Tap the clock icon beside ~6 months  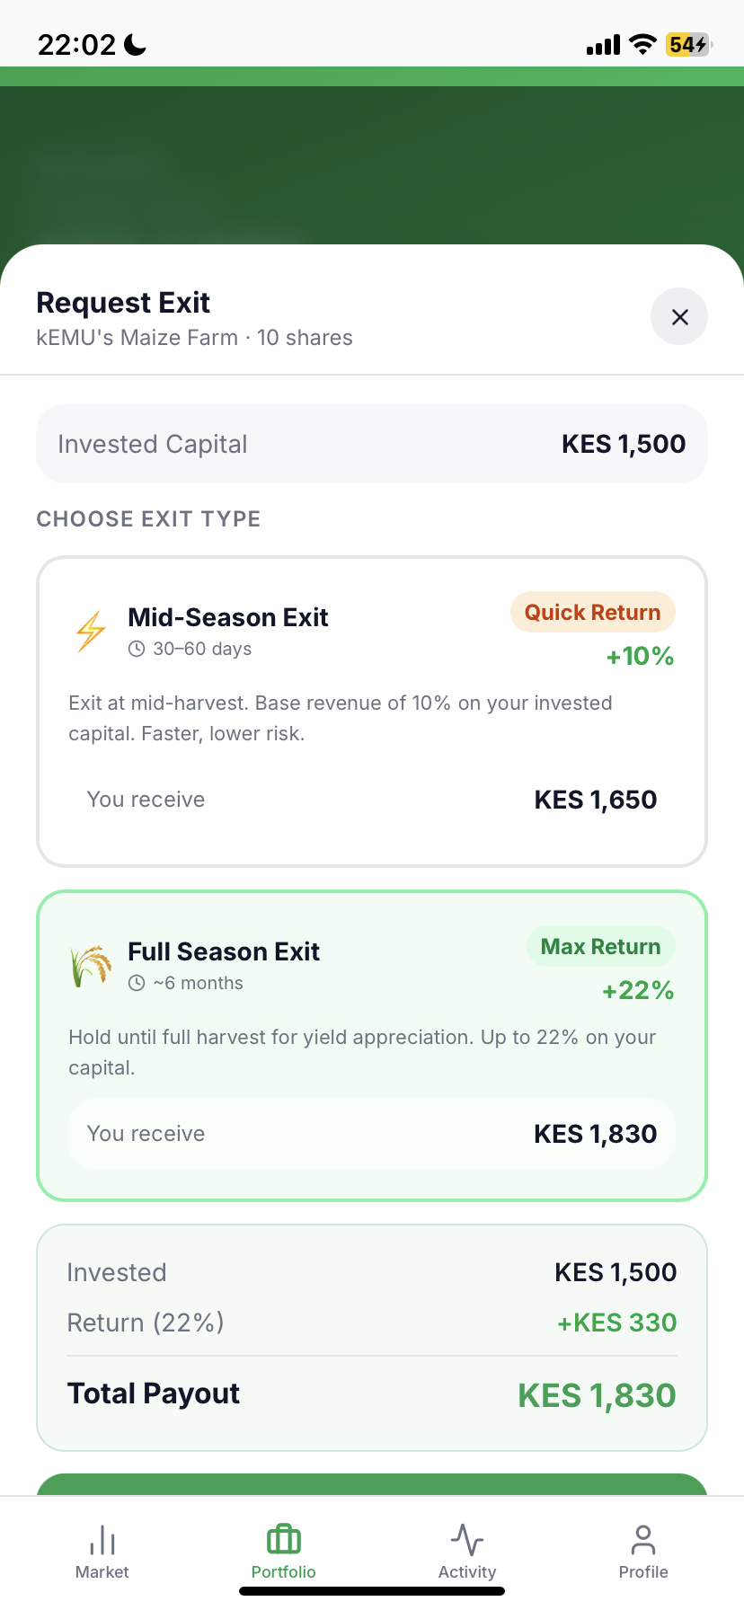tap(137, 983)
